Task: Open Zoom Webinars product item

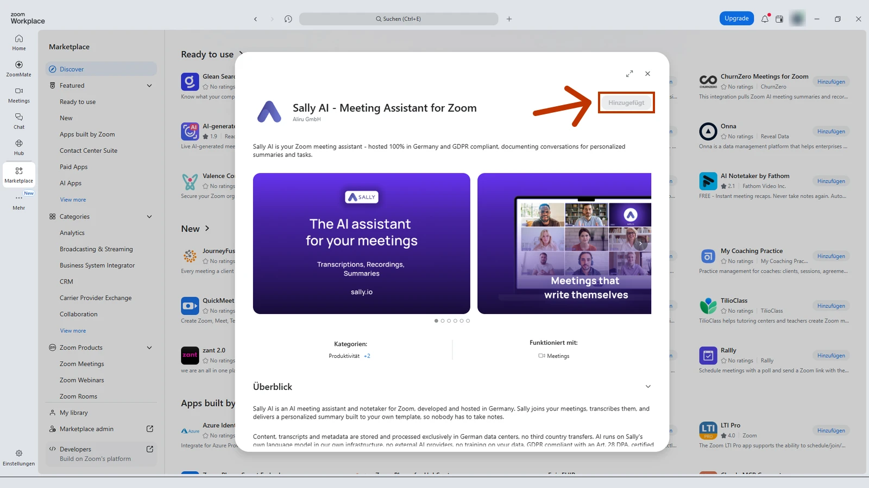Action: [x=82, y=380]
